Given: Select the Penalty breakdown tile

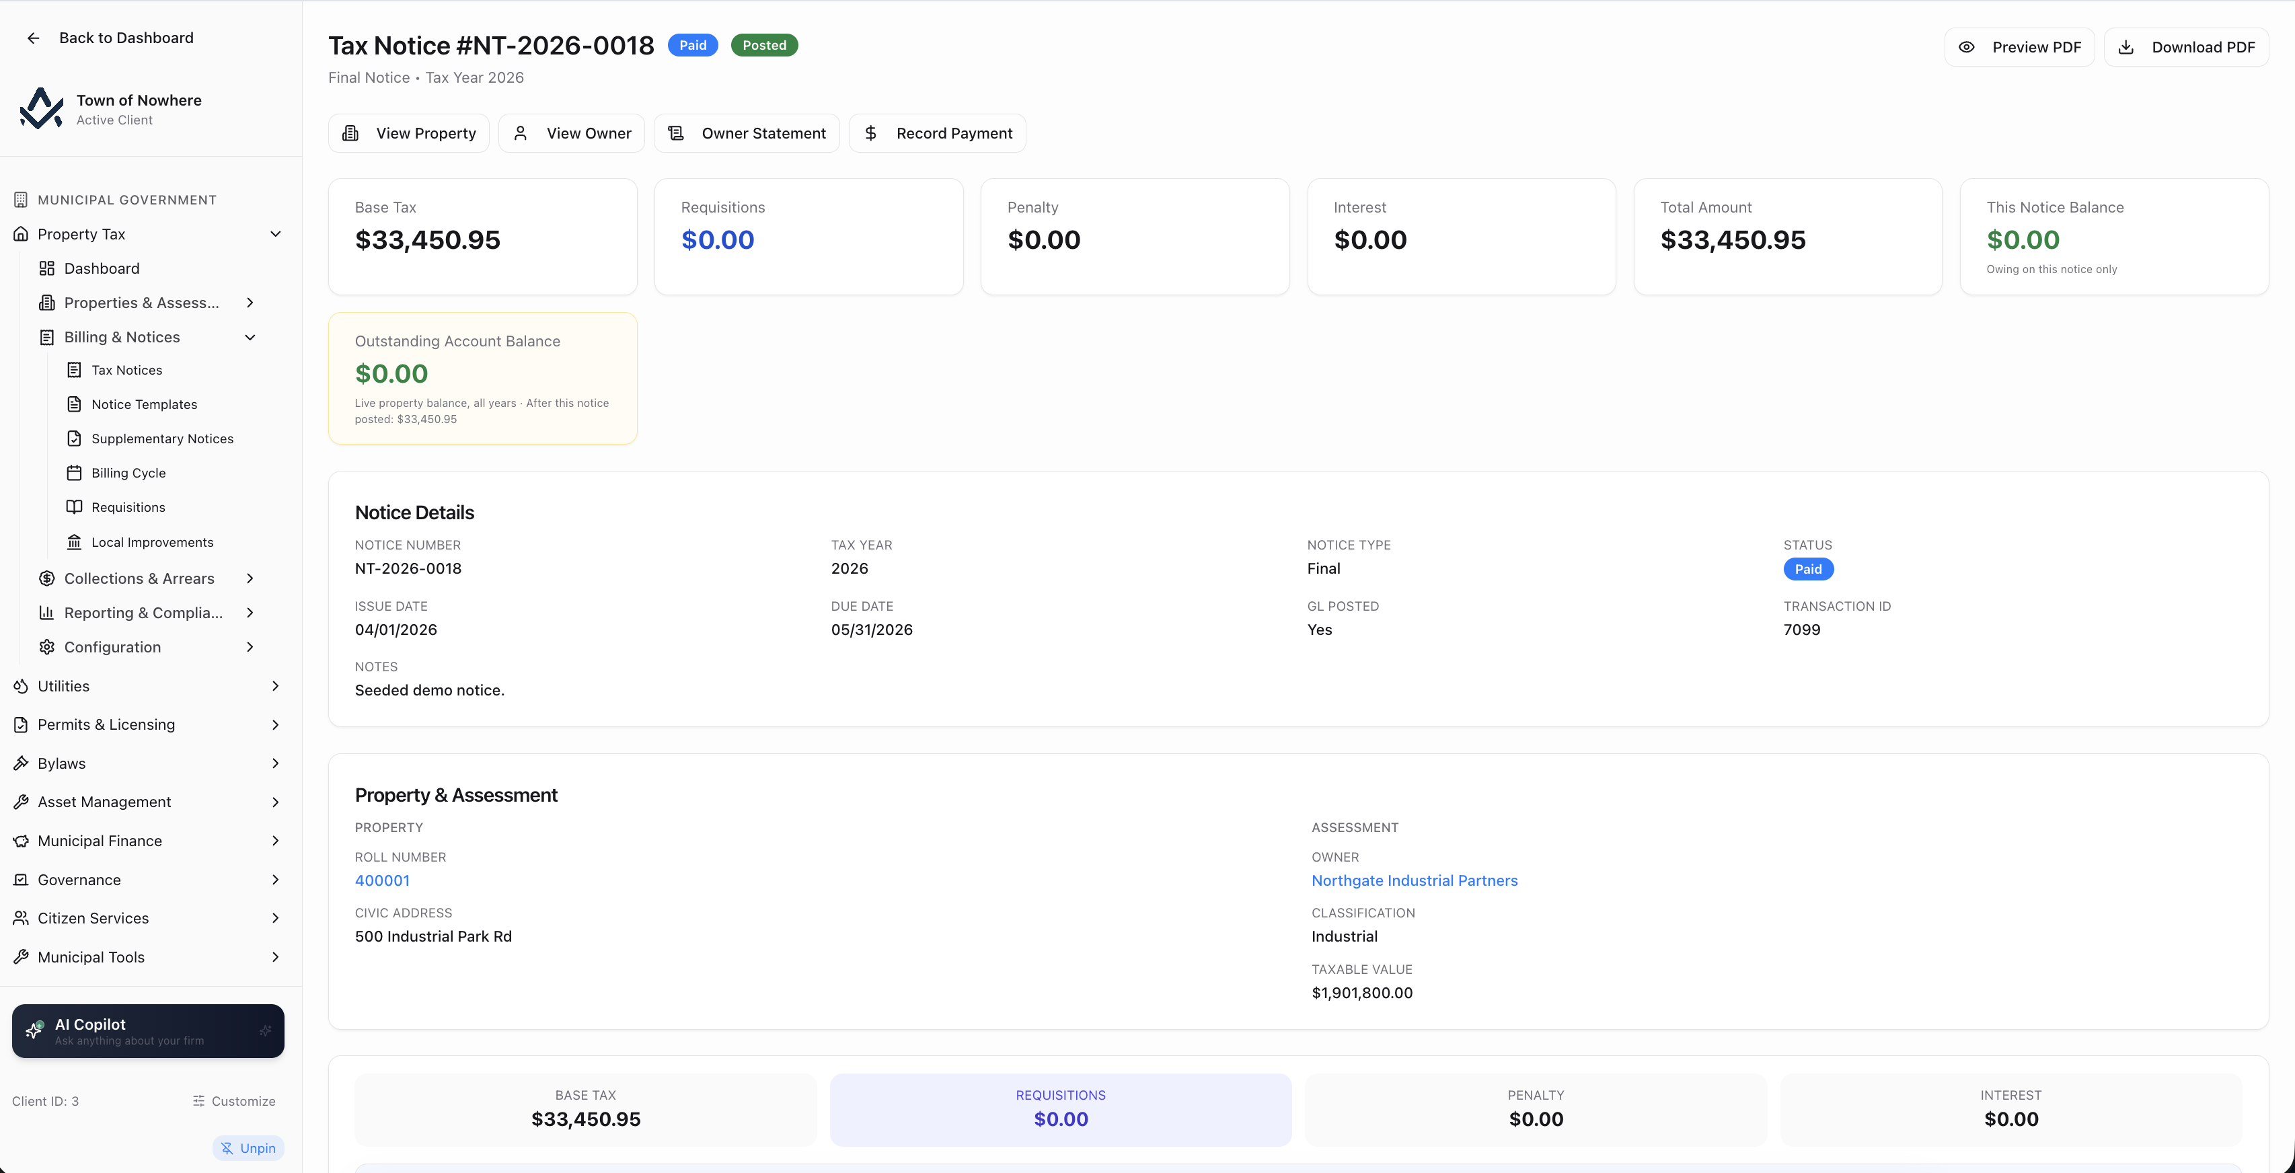Looking at the screenshot, I should click(x=1535, y=1109).
